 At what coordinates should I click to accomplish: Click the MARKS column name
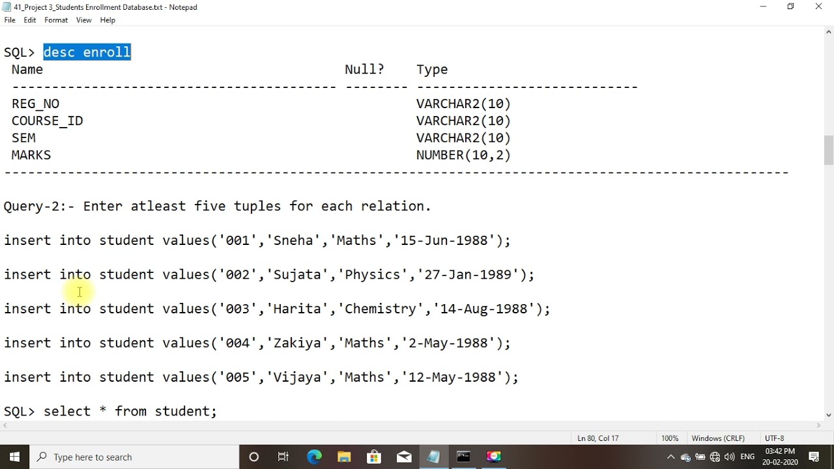pos(31,155)
